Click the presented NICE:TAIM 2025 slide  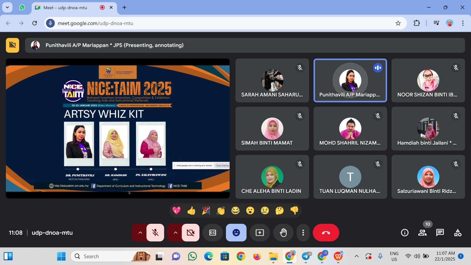tap(118, 128)
